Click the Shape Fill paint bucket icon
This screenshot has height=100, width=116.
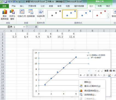click(104, 75)
